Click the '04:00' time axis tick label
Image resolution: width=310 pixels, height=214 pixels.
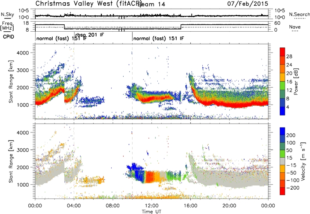[74, 206]
